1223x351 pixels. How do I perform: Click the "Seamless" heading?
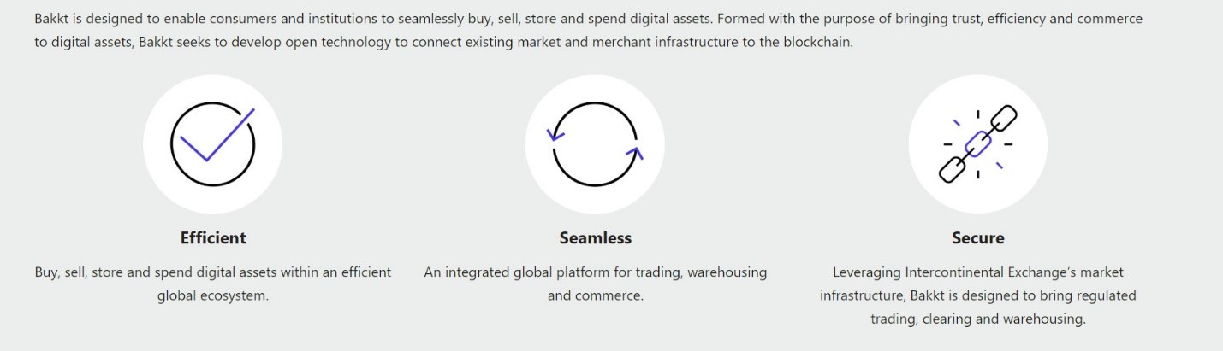click(596, 238)
